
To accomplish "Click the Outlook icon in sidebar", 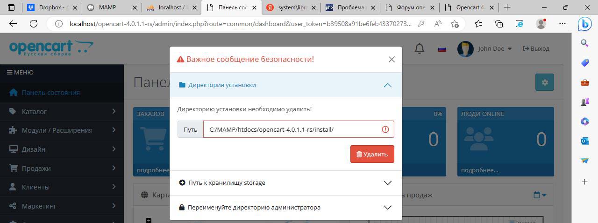I will 584,141.
